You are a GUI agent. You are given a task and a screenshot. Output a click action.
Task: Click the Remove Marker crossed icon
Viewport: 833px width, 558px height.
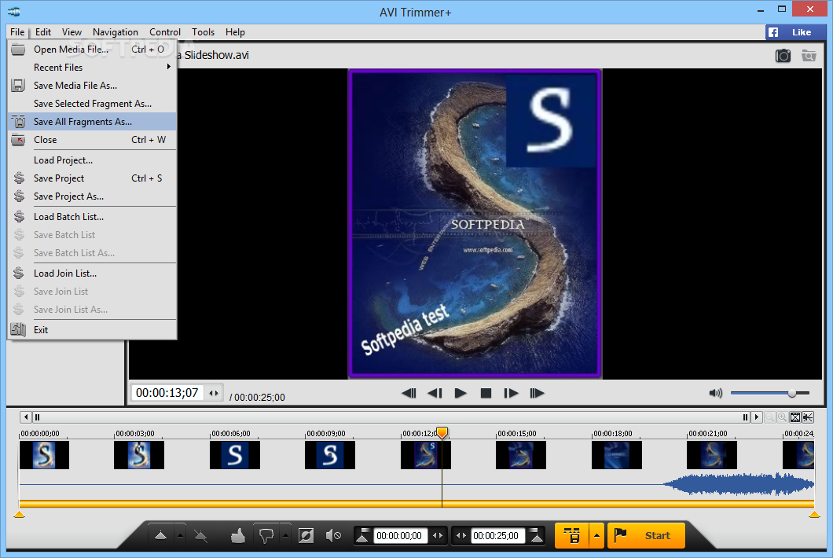point(201,536)
